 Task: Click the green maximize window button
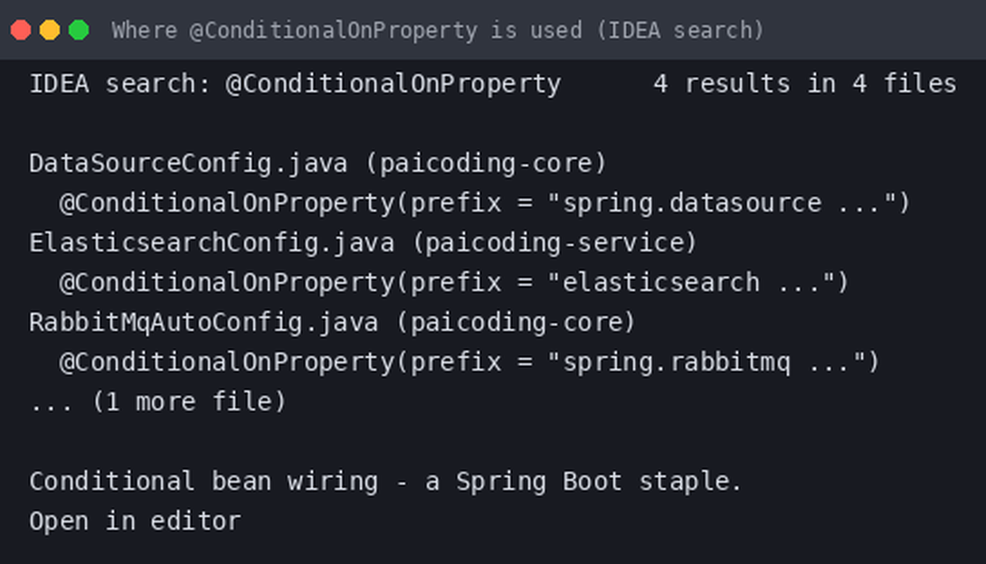coord(79,30)
